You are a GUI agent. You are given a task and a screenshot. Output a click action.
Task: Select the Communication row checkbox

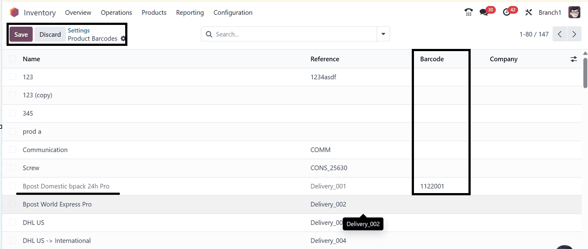coord(13,150)
